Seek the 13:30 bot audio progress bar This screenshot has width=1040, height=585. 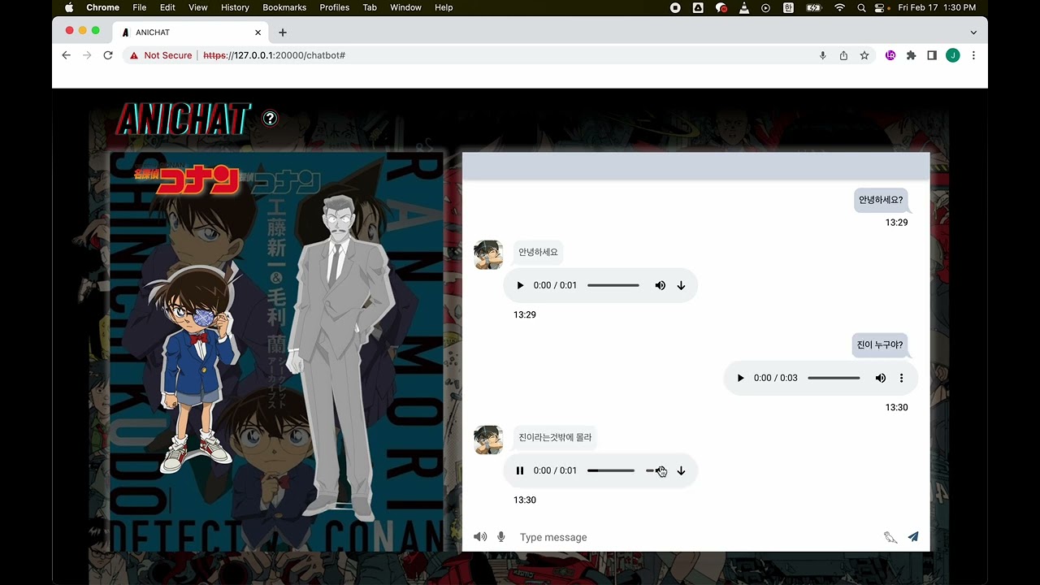click(611, 470)
